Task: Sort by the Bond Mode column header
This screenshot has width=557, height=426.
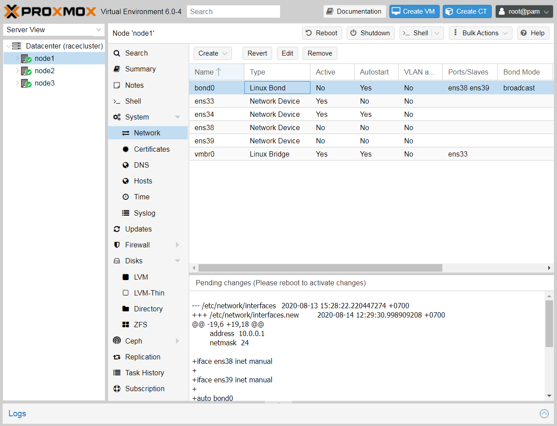Action: coord(525,72)
